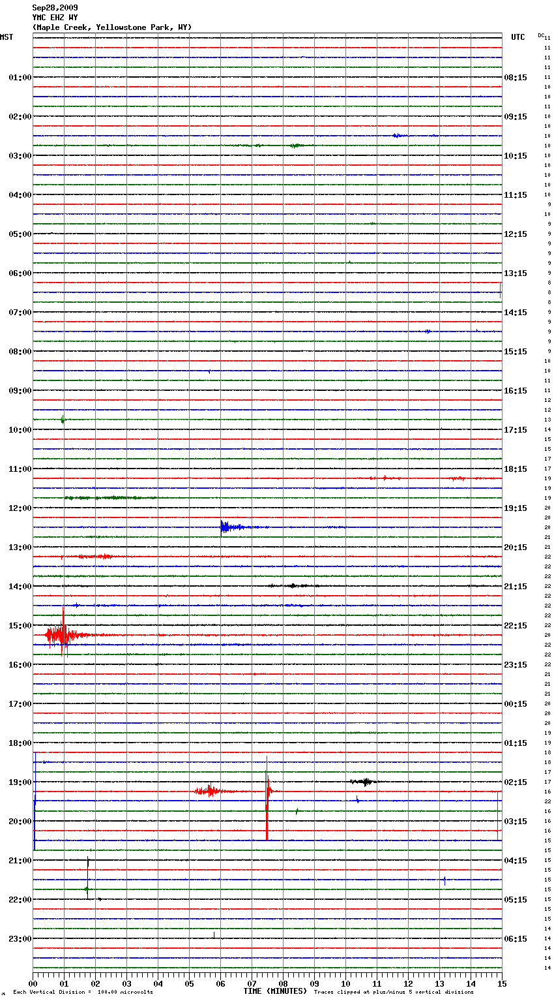554x1001 pixels.
Task: Click the 22:15 UTC time label
Action: click(516, 626)
